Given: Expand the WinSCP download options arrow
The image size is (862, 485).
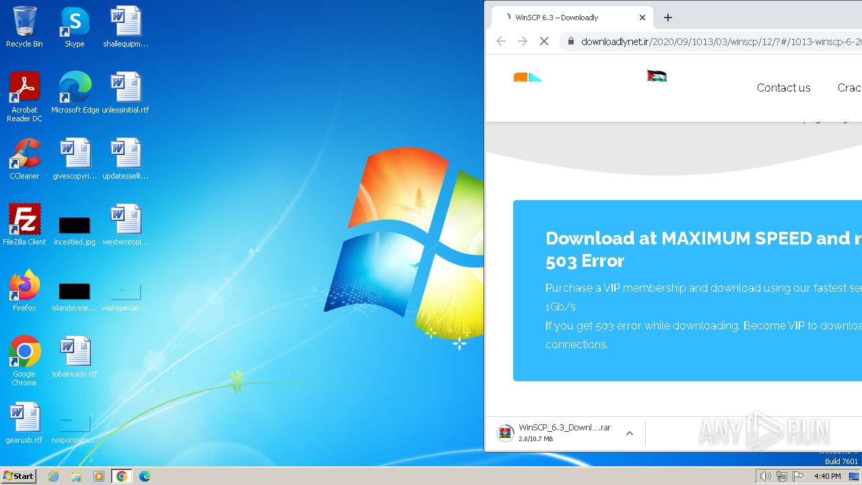Looking at the screenshot, I should (x=630, y=433).
